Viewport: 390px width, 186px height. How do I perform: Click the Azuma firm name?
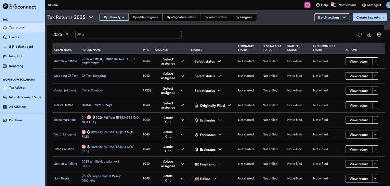click(x=53, y=5)
